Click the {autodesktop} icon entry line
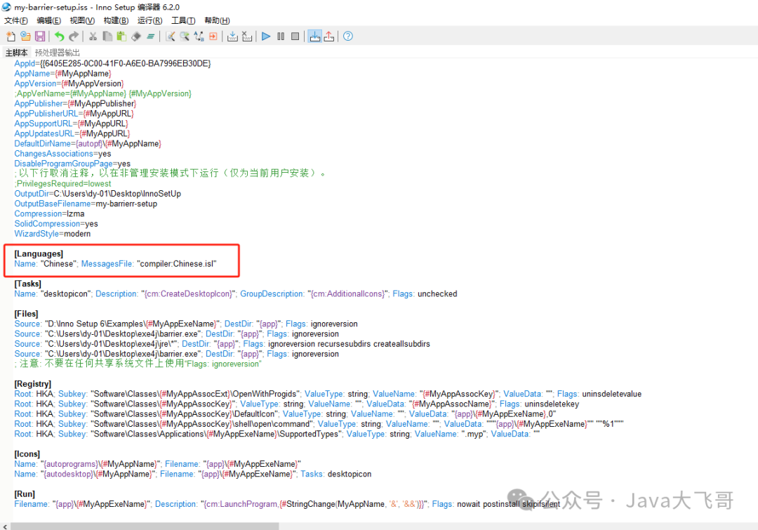The image size is (758, 530). pos(193,474)
